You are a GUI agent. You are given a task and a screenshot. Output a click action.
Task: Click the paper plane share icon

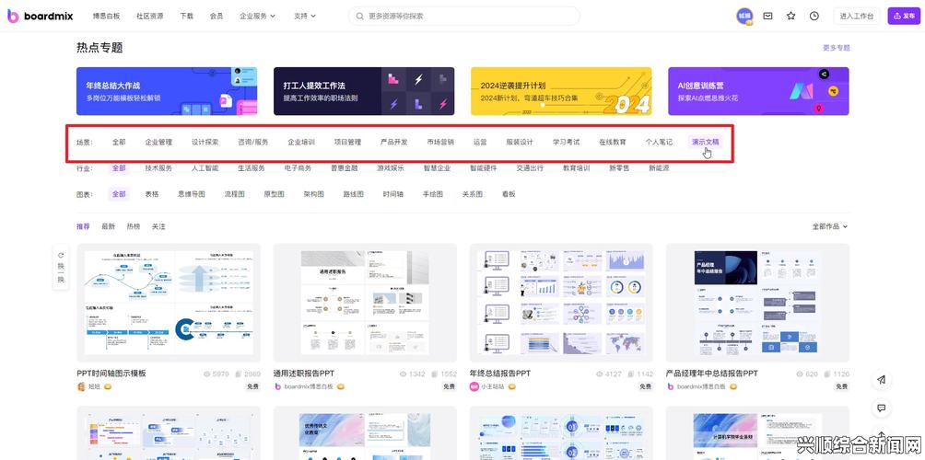pyautogui.click(x=881, y=380)
